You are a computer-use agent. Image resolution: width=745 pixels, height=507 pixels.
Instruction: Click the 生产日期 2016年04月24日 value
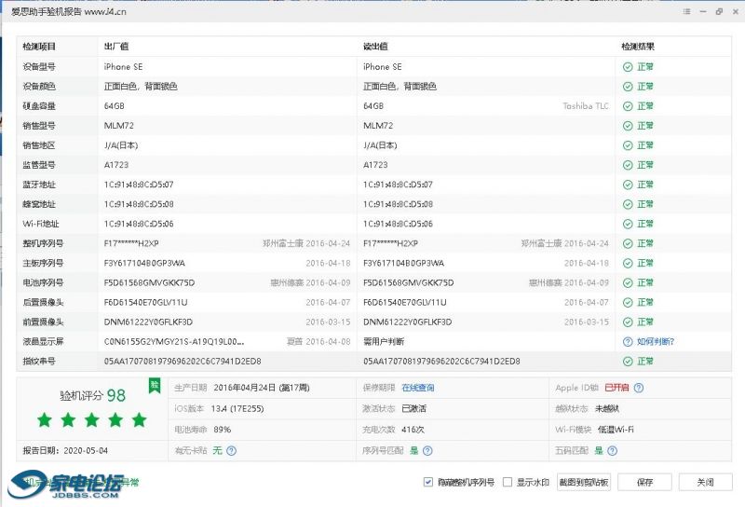point(262,388)
